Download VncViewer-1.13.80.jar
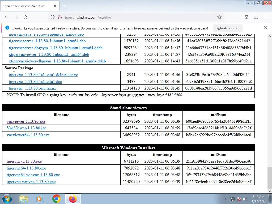 [26, 128]
